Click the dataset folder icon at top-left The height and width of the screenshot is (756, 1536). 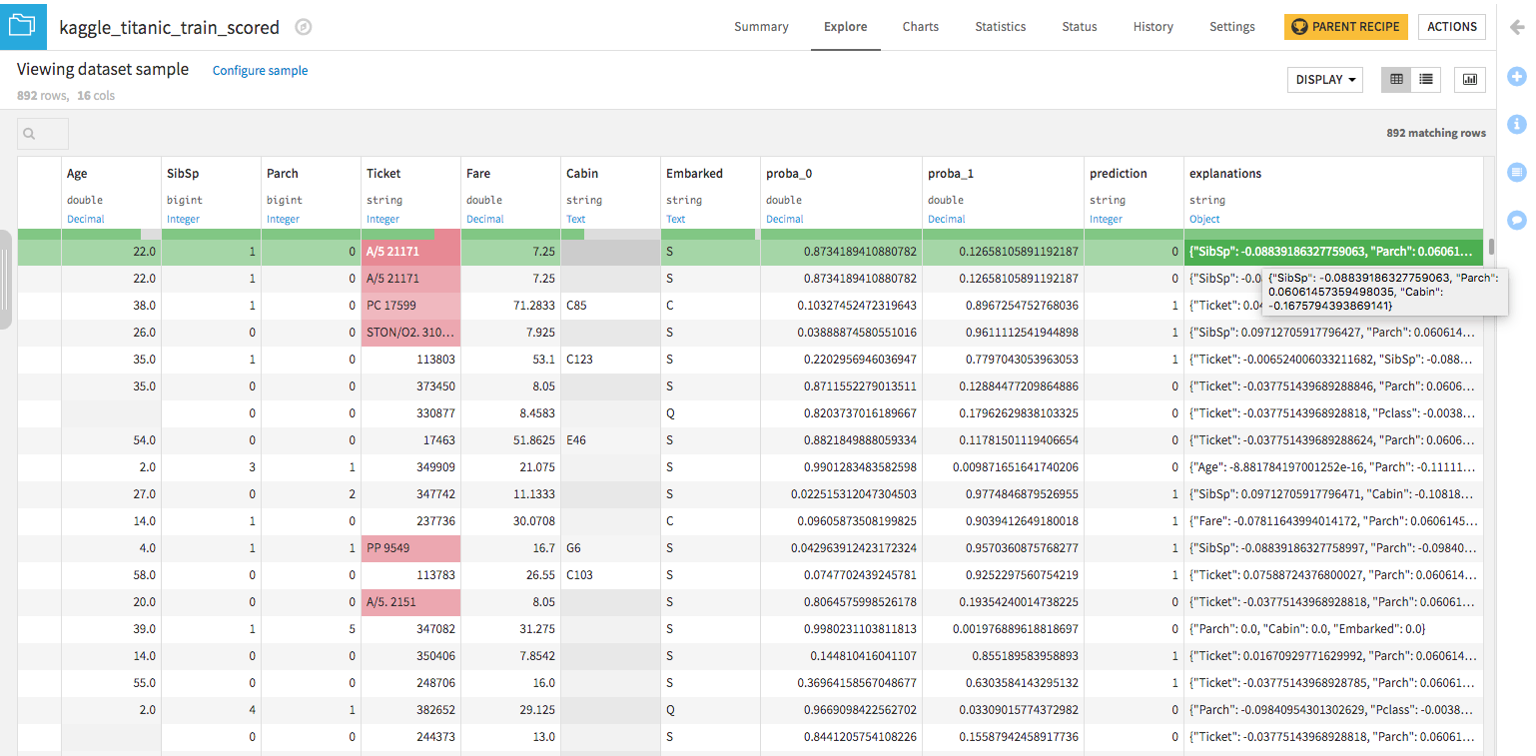(23, 27)
